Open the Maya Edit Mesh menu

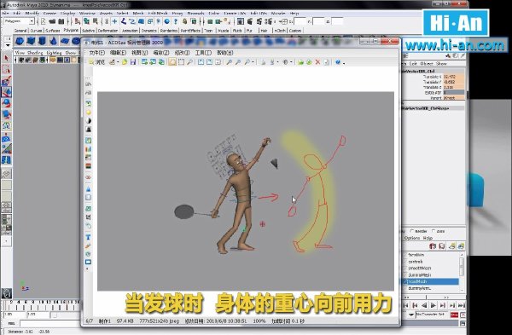point(158,14)
